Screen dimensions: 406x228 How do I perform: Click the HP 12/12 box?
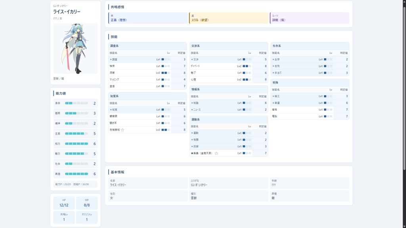click(x=64, y=203)
